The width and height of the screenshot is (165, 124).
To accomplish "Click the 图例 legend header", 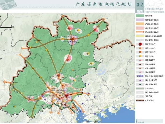I will click(x=139, y=11).
